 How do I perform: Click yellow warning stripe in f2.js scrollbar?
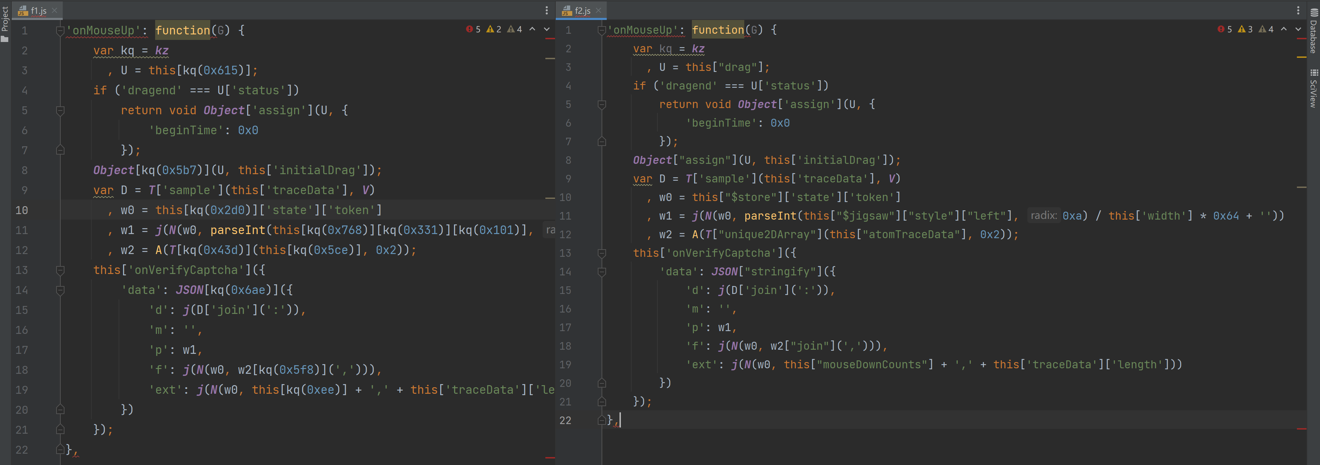1301,57
